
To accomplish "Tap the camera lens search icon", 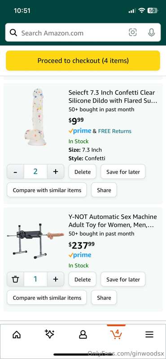I will pos(132,32).
